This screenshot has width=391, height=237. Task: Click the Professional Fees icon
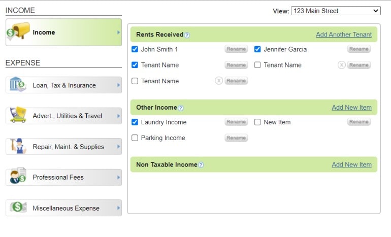(x=18, y=177)
